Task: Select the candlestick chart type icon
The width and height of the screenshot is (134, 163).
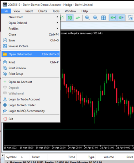Action: pos(70,18)
